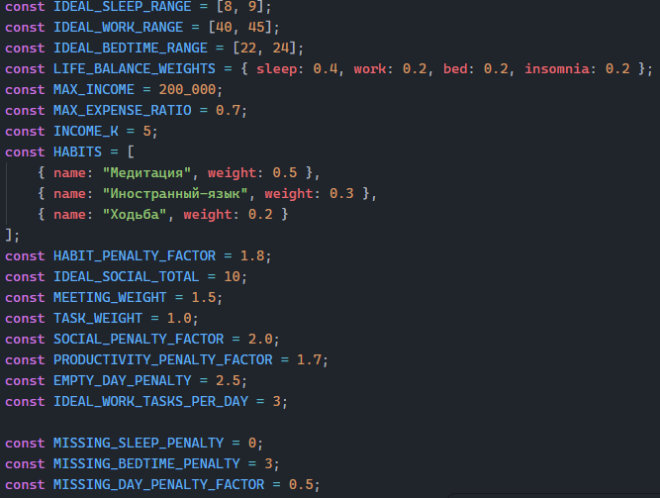Click the insomnia key in weights object
The image size is (660, 498).
click(556, 68)
